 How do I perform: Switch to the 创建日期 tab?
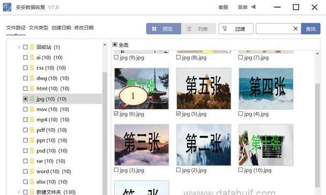(x=61, y=28)
